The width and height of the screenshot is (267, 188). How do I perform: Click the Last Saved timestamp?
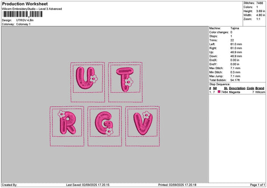[88, 185]
